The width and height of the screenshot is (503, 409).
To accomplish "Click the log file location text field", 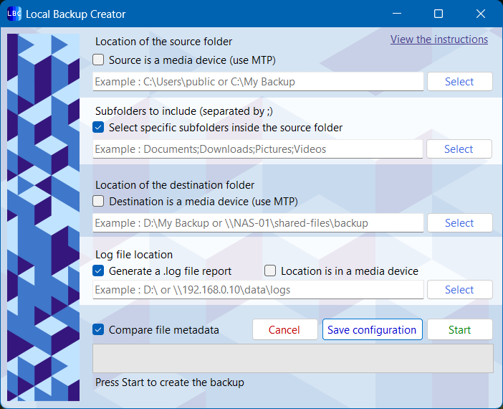I will point(258,290).
